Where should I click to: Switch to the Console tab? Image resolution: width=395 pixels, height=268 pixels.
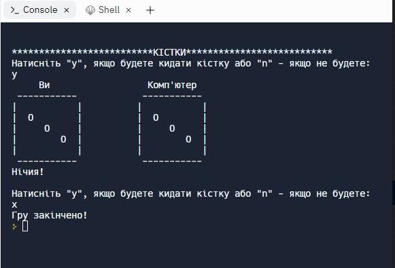click(x=40, y=10)
